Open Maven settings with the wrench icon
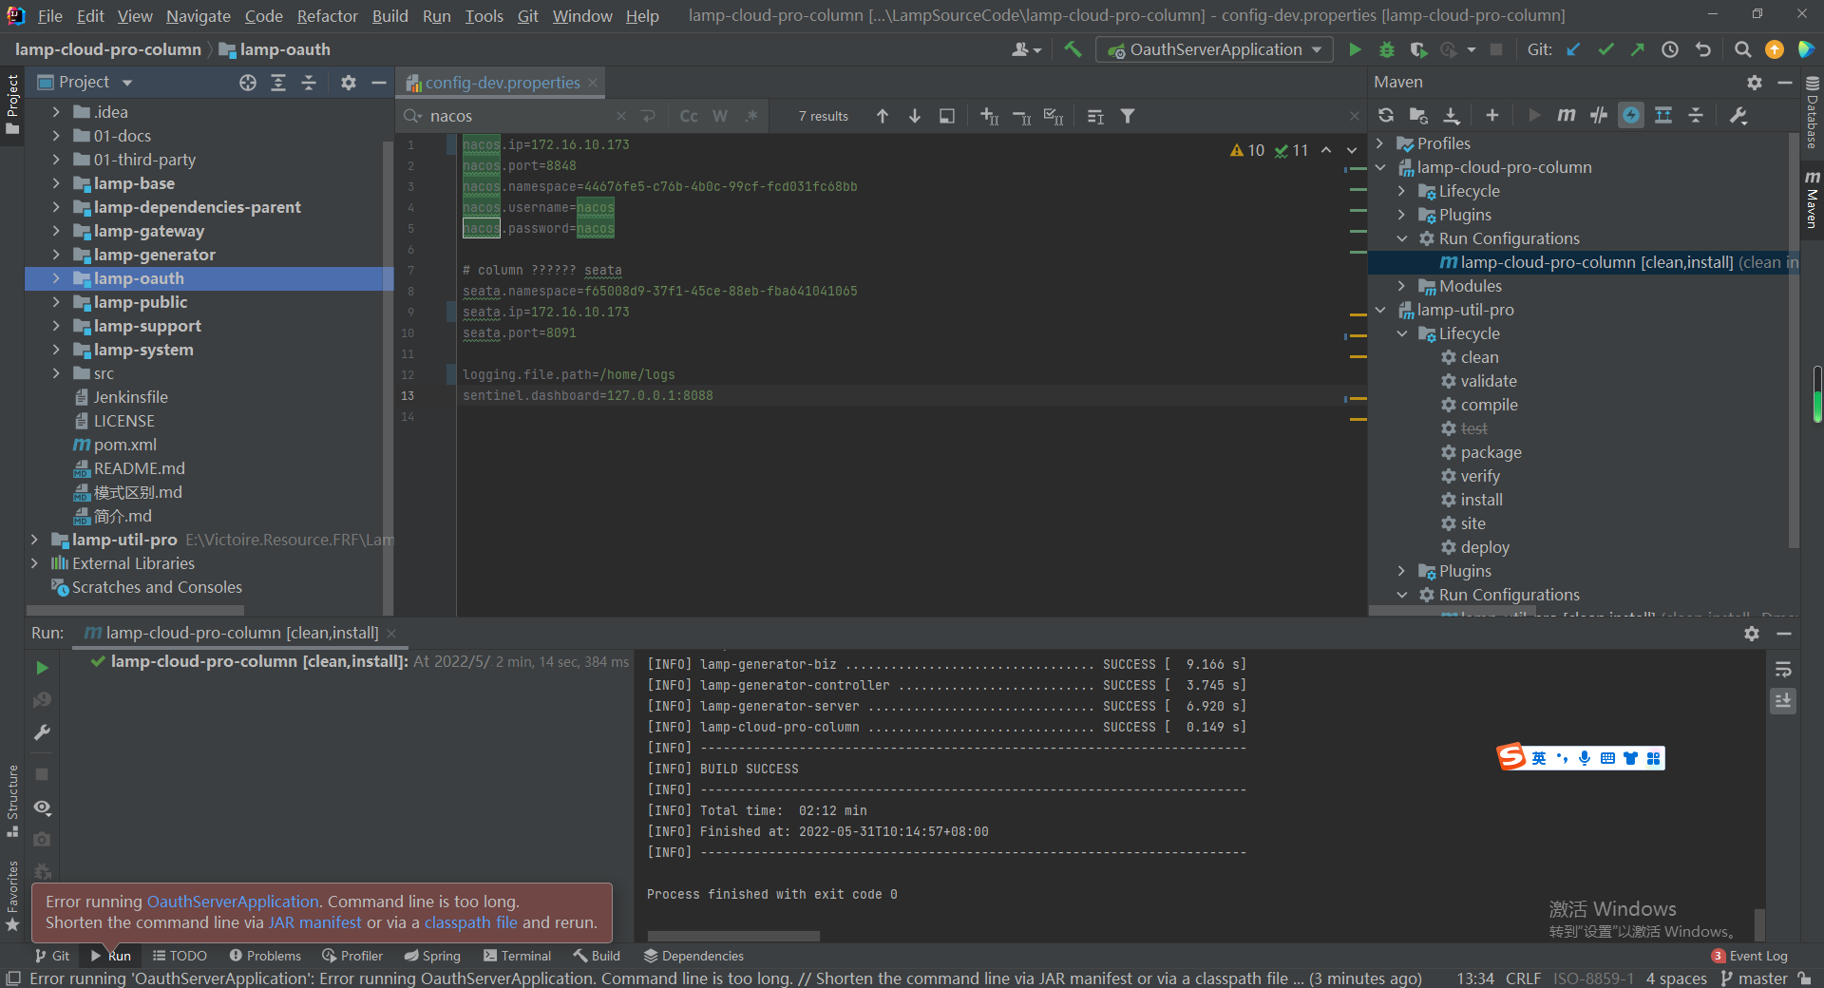This screenshot has width=1824, height=988. (1738, 115)
